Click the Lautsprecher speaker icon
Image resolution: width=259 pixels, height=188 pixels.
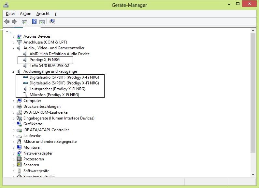pos(25,89)
